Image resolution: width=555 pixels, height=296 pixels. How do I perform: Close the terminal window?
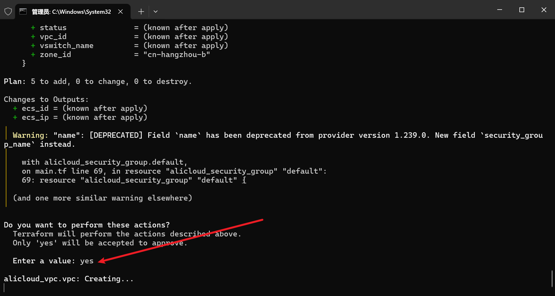(x=544, y=10)
